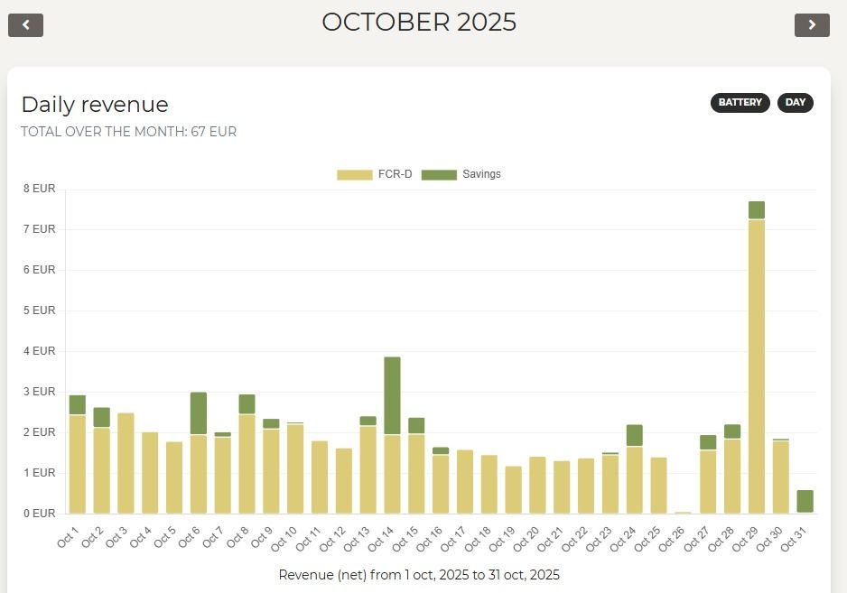This screenshot has height=593, width=847.
Task: Toggle the BATTERY filter pill
Action: pyautogui.click(x=740, y=103)
